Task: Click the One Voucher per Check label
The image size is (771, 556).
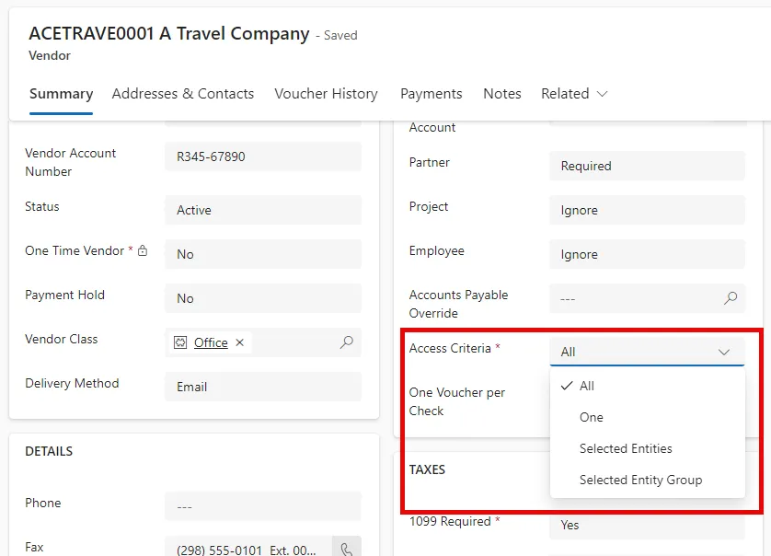Action: coord(456,401)
